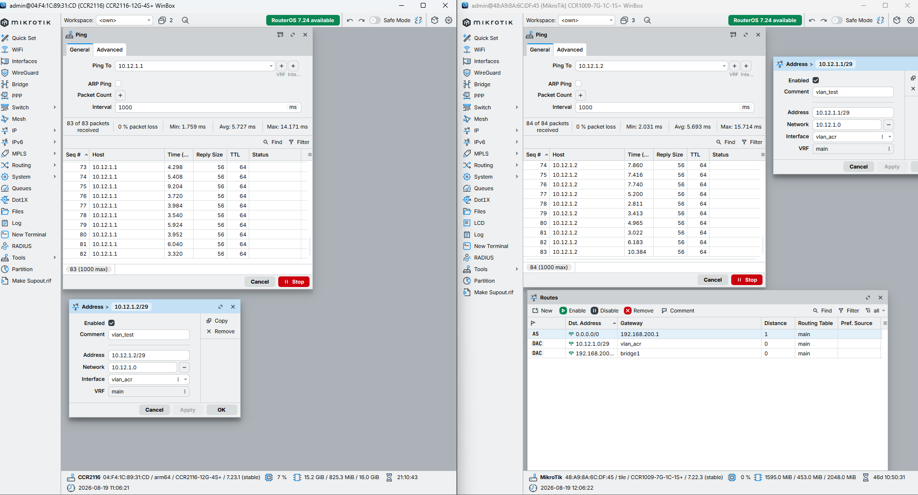The height and width of the screenshot is (495, 918).
Task: Expand the Tools submenu in CCR1009 sidebar
Action: click(x=517, y=269)
